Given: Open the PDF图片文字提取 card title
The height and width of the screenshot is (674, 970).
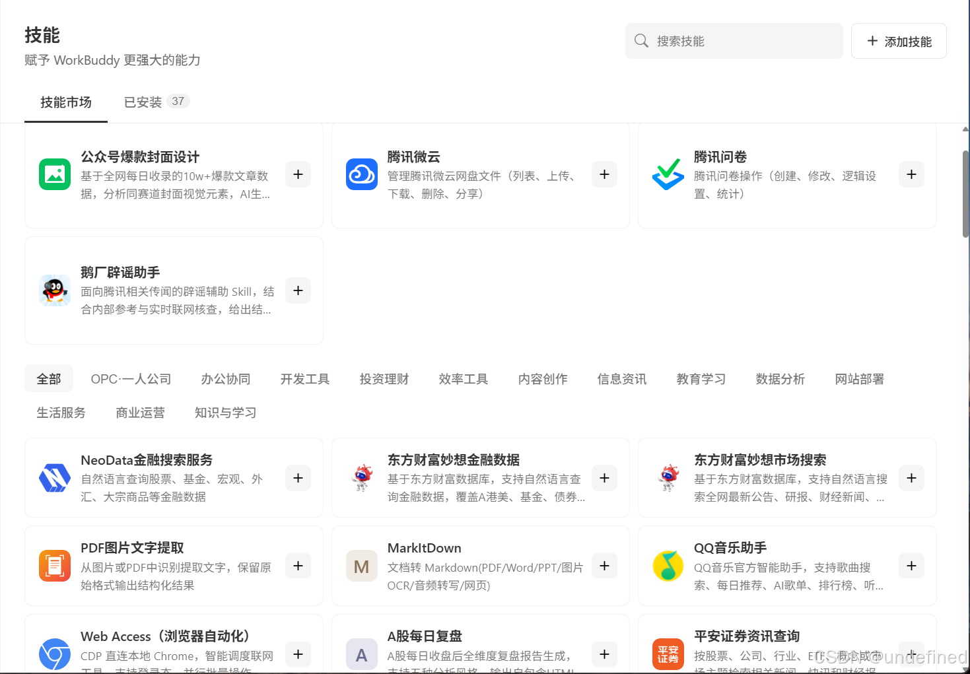Looking at the screenshot, I should tap(132, 548).
